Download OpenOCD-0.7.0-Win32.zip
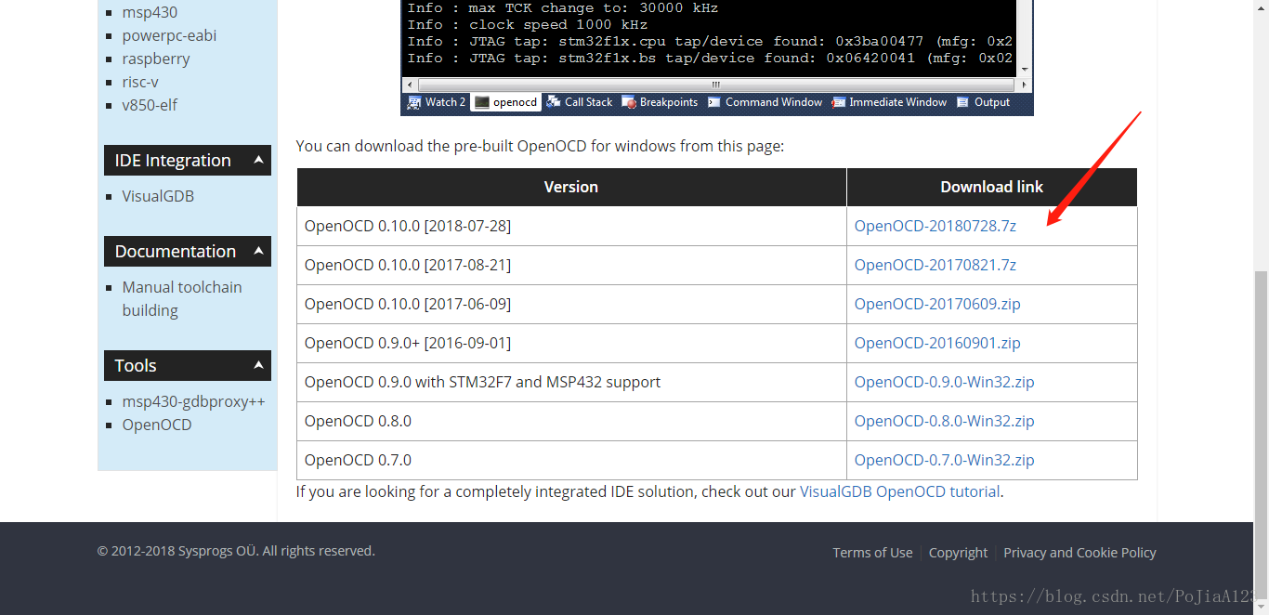The width and height of the screenshot is (1269, 615). point(944,460)
